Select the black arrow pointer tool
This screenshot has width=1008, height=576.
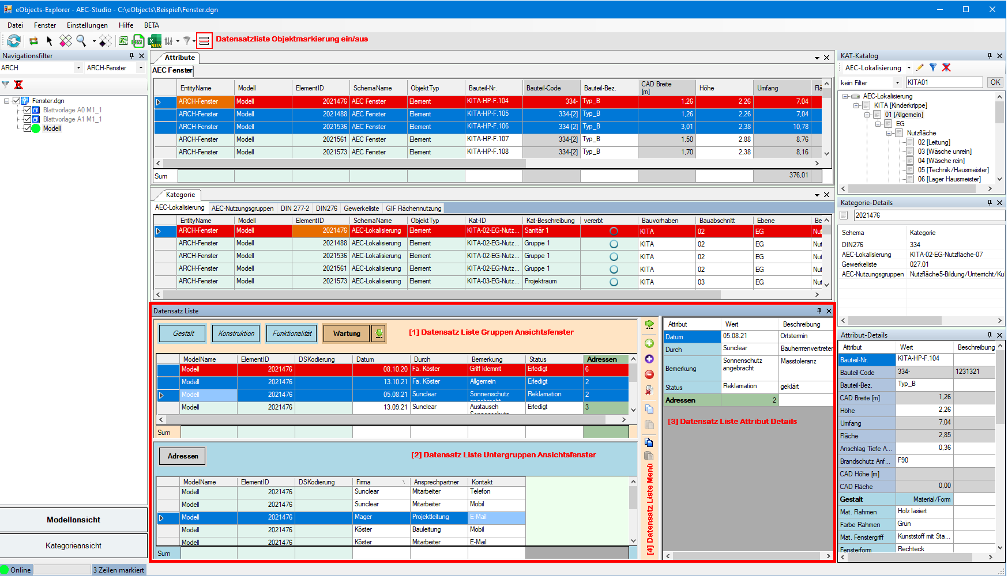pyautogui.click(x=49, y=40)
